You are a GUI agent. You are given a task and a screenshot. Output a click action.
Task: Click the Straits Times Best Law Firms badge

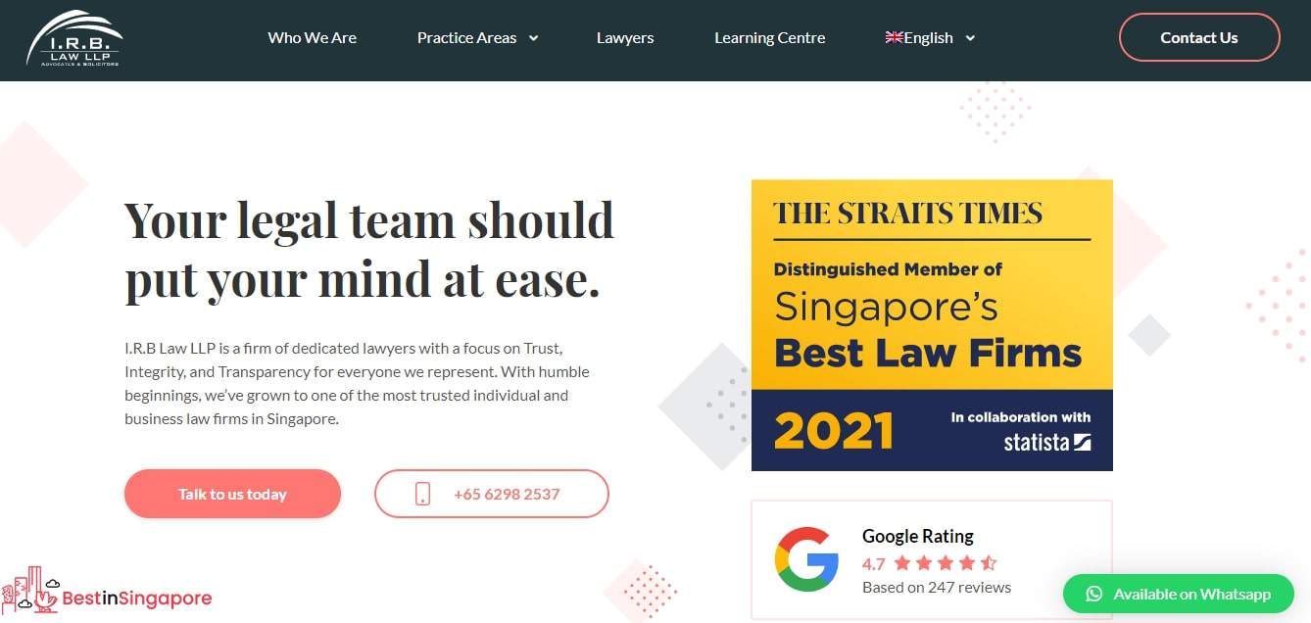(932, 325)
